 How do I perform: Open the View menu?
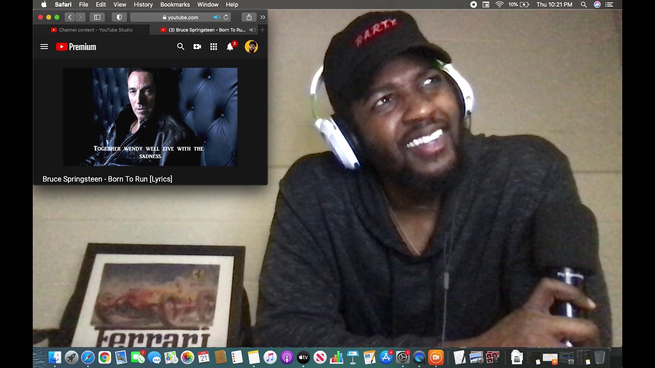point(120,5)
